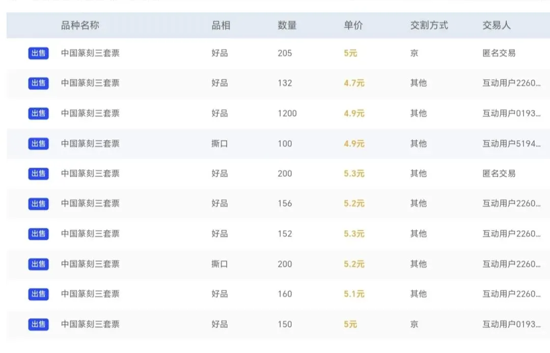Click the 4.7元 price
The width and height of the screenshot is (550, 353).
354,83
